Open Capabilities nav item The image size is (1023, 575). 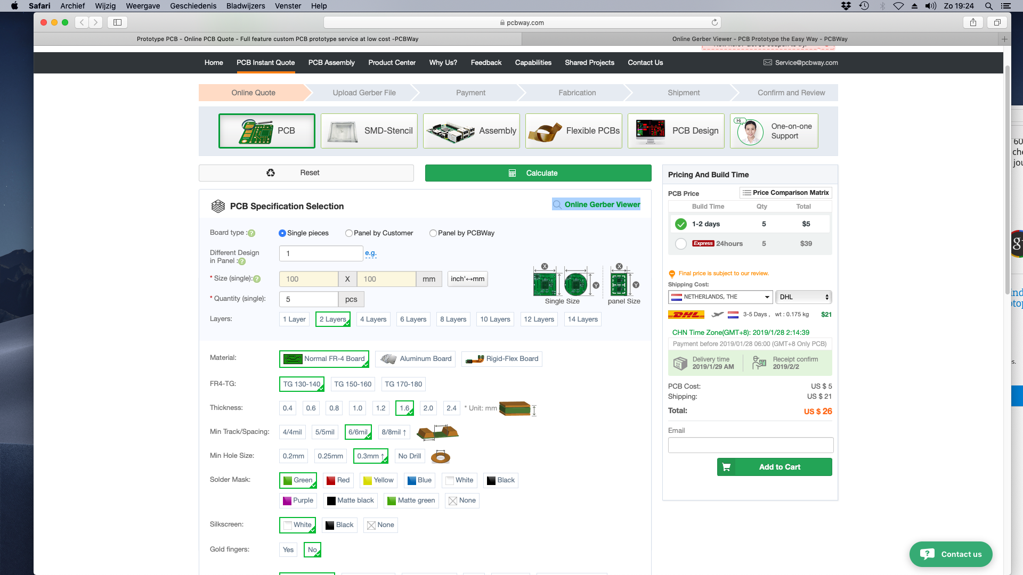pos(533,63)
